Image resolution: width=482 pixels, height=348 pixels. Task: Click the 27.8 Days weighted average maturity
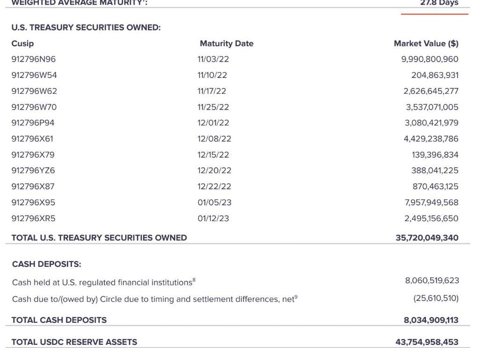pyautogui.click(x=439, y=3)
